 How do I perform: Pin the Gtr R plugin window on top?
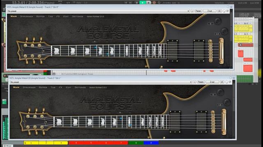click(228, 7)
